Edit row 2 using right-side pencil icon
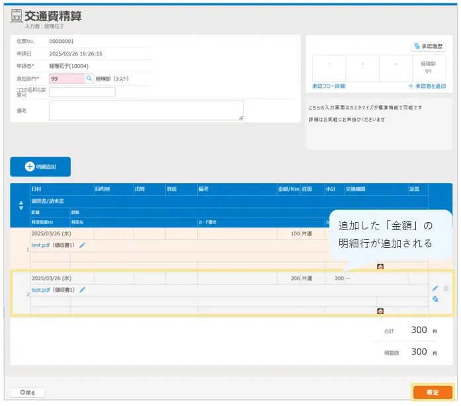 click(x=435, y=288)
